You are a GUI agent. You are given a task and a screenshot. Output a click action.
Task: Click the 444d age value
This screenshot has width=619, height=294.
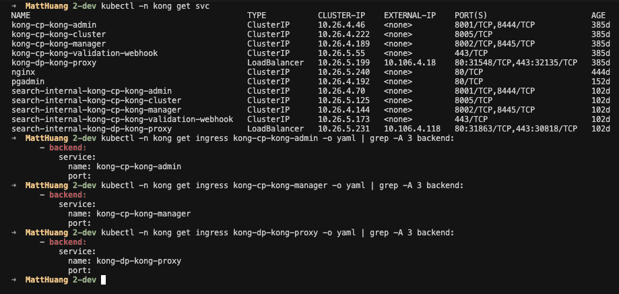tap(599, 71)
